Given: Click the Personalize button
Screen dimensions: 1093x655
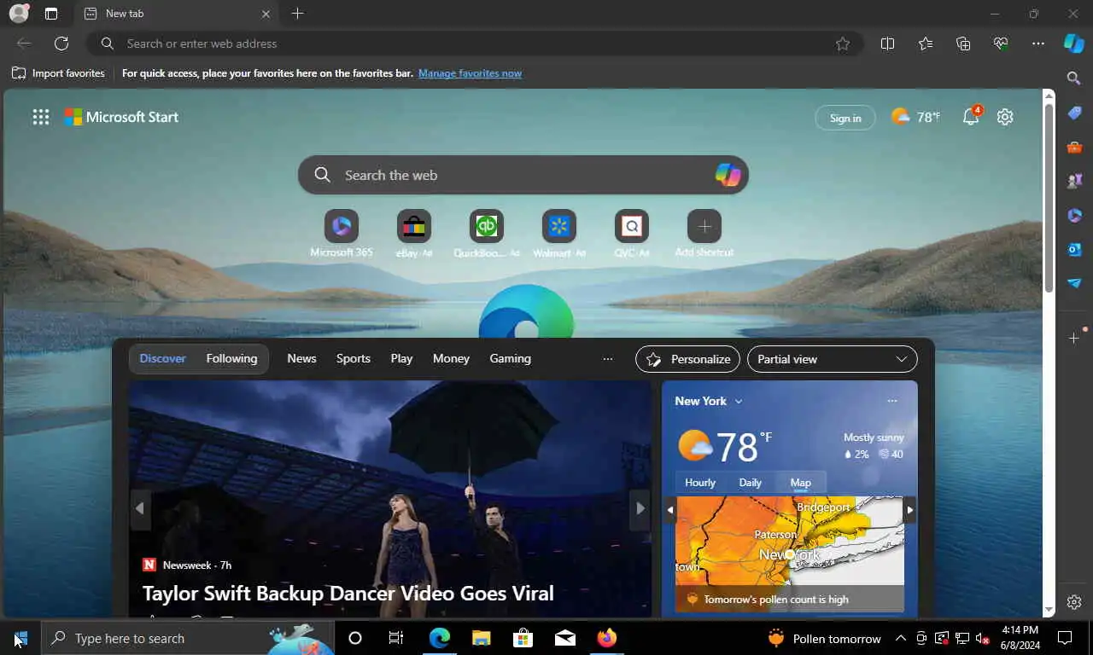Looking at the screenshot, I should pos(688,359).
